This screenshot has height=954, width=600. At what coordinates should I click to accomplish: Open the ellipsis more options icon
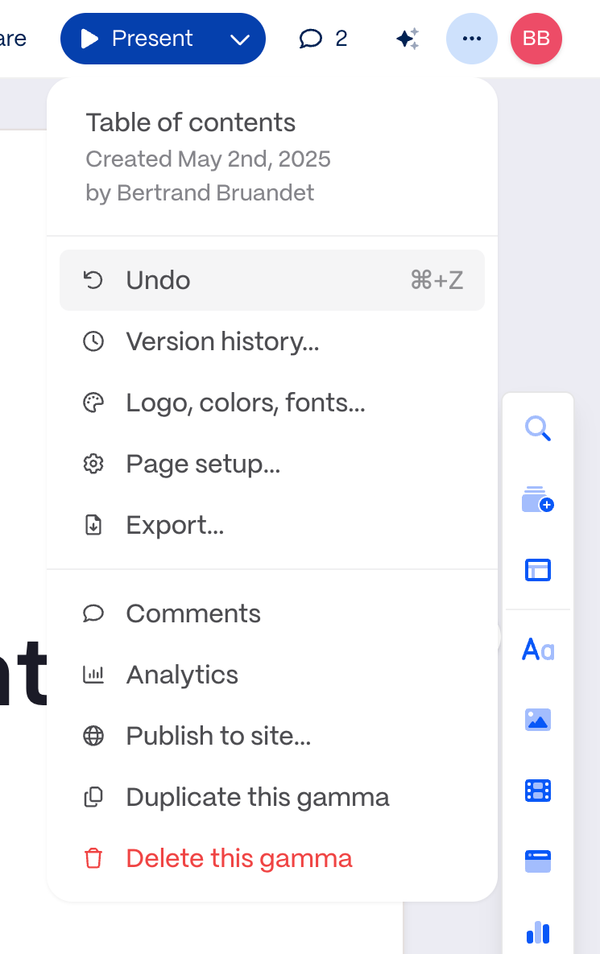coord(472,38)
